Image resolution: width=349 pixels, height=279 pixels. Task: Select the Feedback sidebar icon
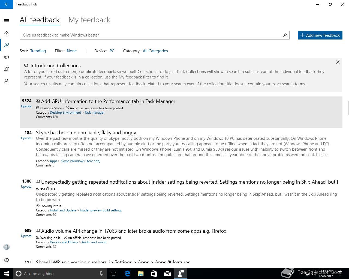pos(7,45)
